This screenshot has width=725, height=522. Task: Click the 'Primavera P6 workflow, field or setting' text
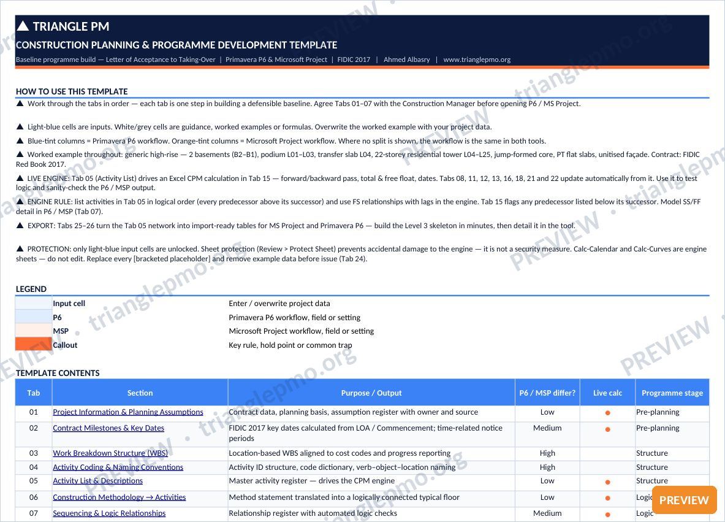coord(295,318)
